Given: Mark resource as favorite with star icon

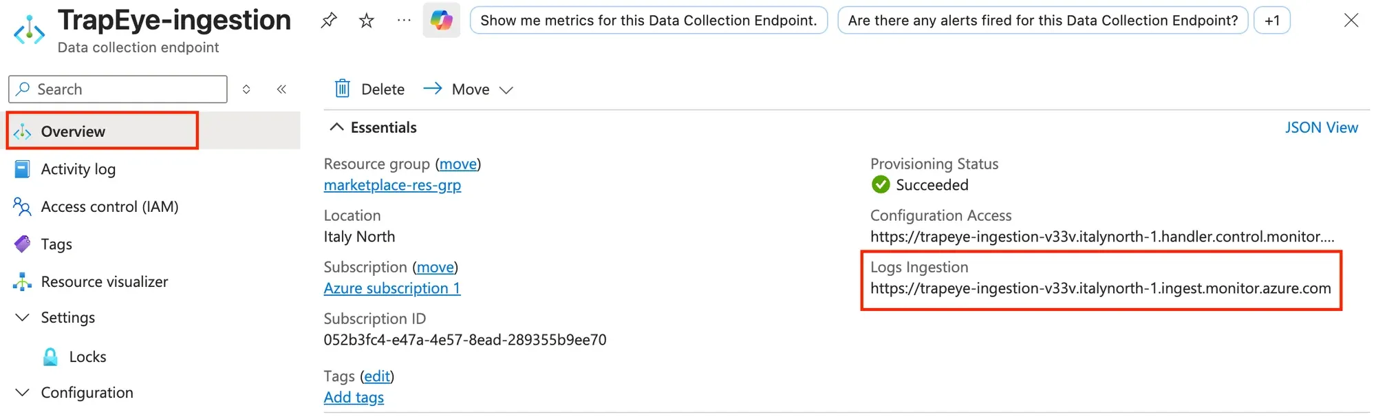Looking at the screenshot, I should click(x=367, y=21).
